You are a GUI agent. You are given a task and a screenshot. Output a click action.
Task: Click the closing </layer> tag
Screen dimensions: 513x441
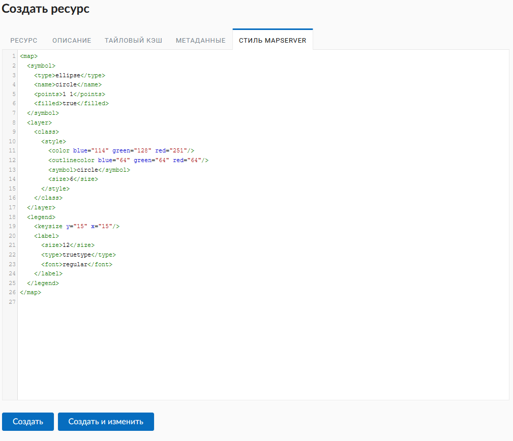41,207
